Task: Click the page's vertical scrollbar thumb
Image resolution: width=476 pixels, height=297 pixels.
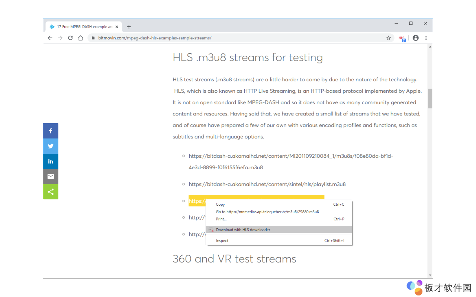Action: coord(430,98)
